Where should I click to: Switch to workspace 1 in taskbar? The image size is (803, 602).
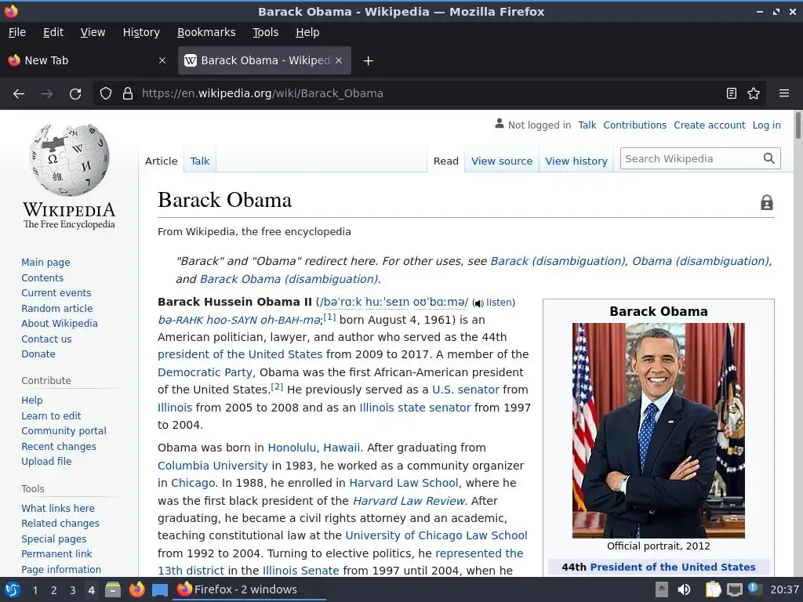[35, 589]
